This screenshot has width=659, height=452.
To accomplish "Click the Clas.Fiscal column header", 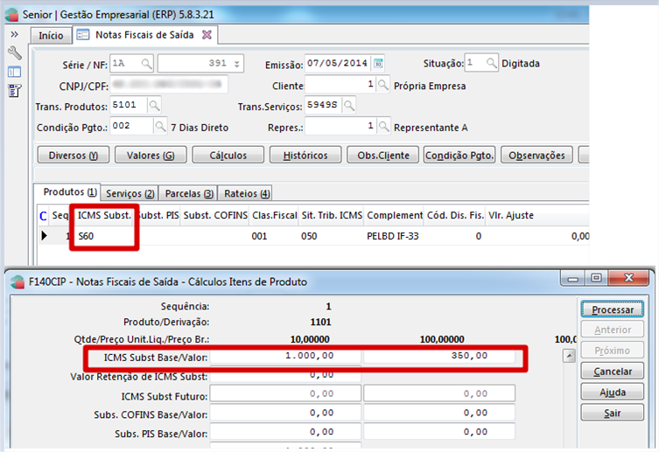I will 274,215.
